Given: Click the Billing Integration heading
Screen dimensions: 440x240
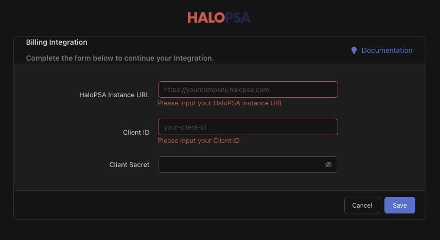Looking at the screenshot, I should (x=57, y=42).
